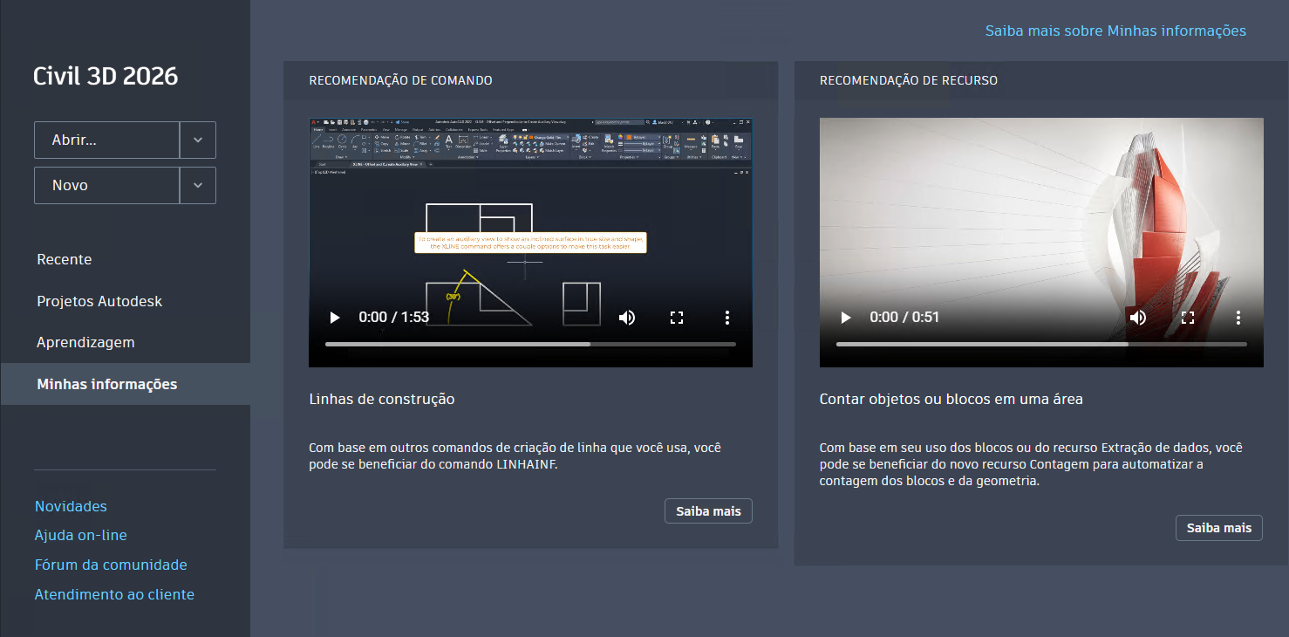Click the RECOMENDAÇÃO DE COMANDO heading
Image resolution: width=1289 pixels, height=637 pixels.
point(401,80)
